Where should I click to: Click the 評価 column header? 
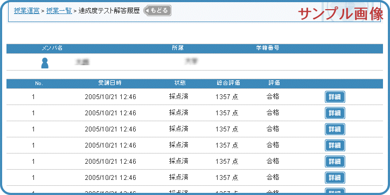click(274, 83)
